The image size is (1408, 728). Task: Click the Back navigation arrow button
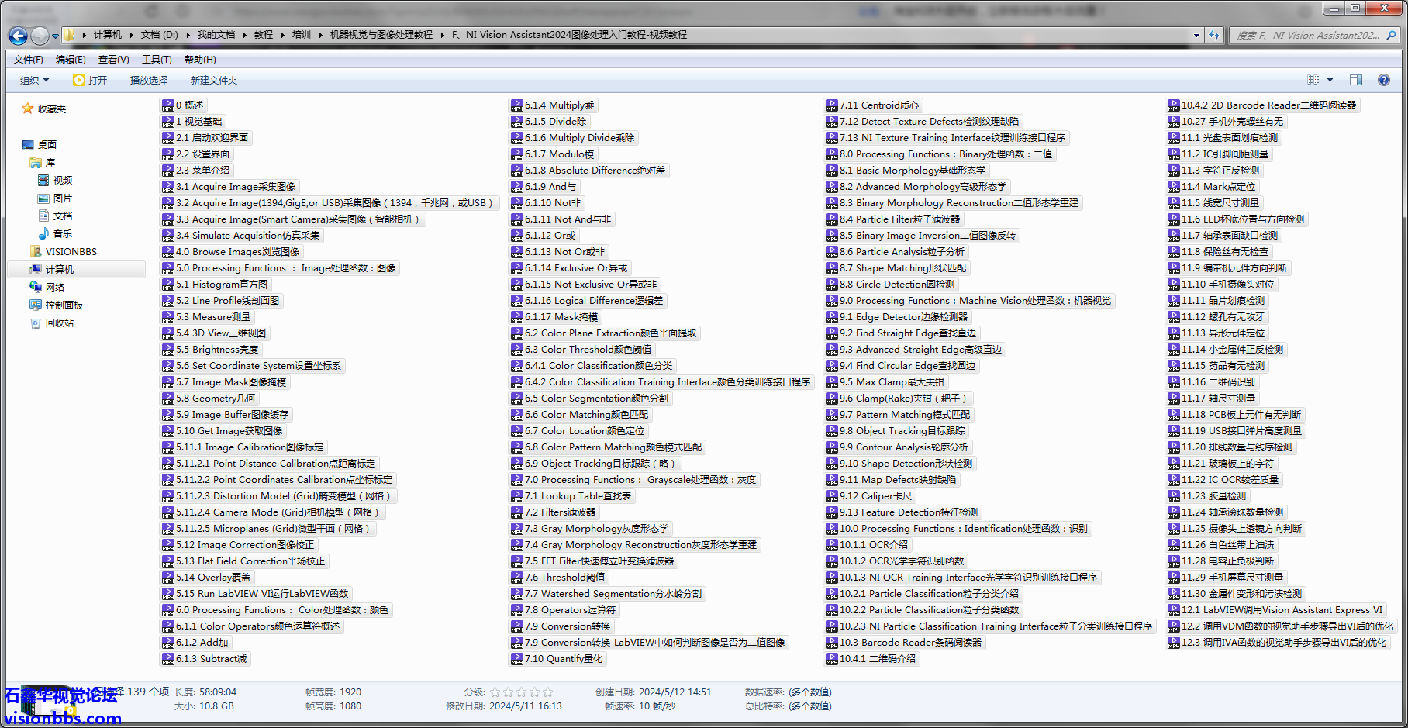click(x=18, y=36)
